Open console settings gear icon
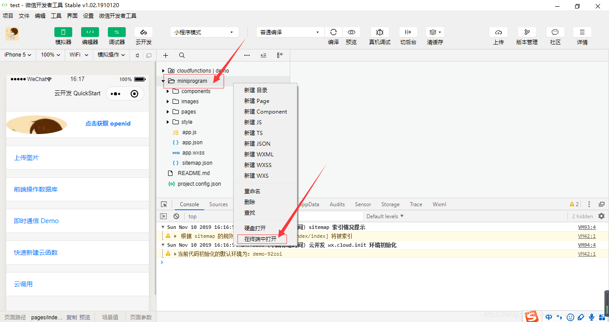609x322 pixels. click(601, 216)
